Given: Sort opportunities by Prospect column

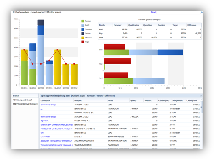Looking at the screenshot, I should point(90,100).
